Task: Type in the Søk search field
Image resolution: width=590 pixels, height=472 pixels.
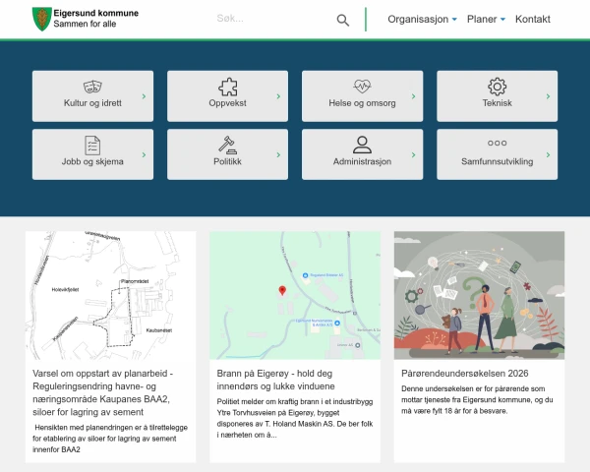Action: pos(270,20)
